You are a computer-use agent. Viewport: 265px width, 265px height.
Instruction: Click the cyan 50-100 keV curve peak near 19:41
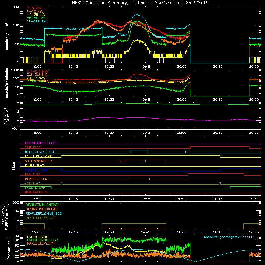[x=137, y=15]
